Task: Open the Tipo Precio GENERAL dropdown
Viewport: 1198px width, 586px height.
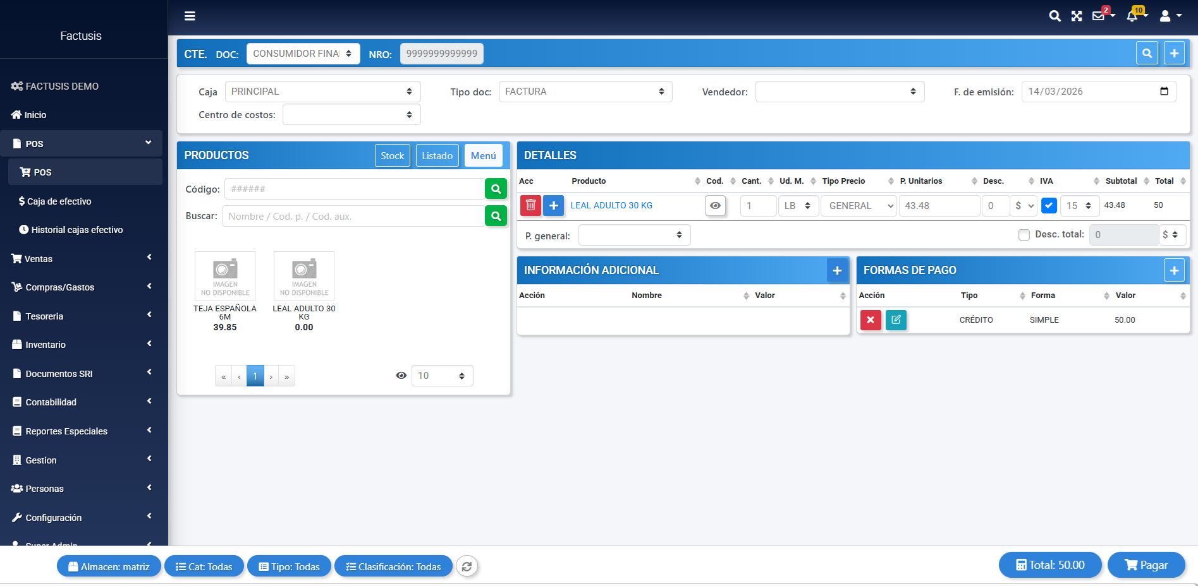Action: [x=859, y=206]
